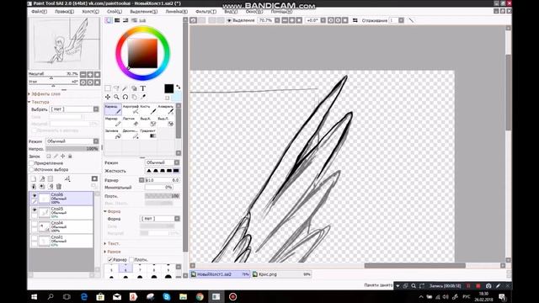Open brush Форма shape dropdown
Viewport: 539px width, 303px height.
160,219
